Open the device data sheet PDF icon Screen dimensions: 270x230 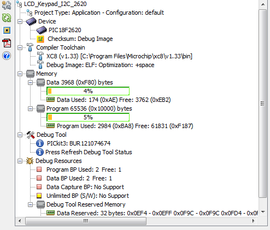tap(7, 43)
